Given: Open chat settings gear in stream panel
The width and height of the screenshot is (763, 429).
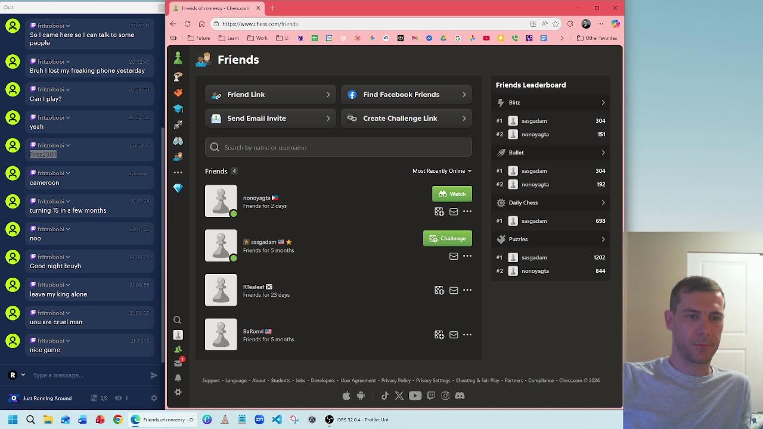Looking at the screenshot, I should coord(154,398).
